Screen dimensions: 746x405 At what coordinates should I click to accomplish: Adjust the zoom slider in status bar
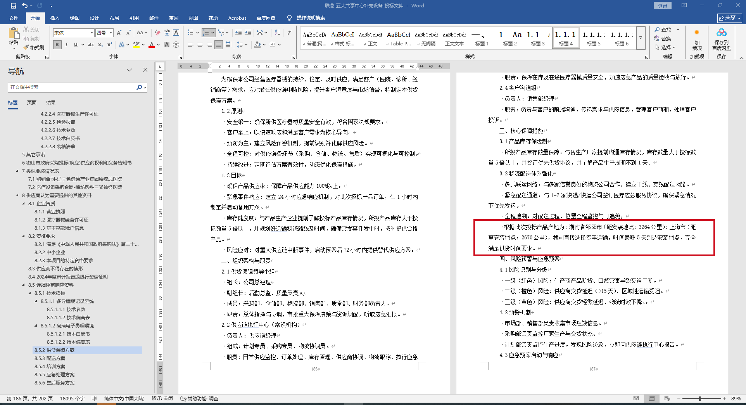[700, 398]
